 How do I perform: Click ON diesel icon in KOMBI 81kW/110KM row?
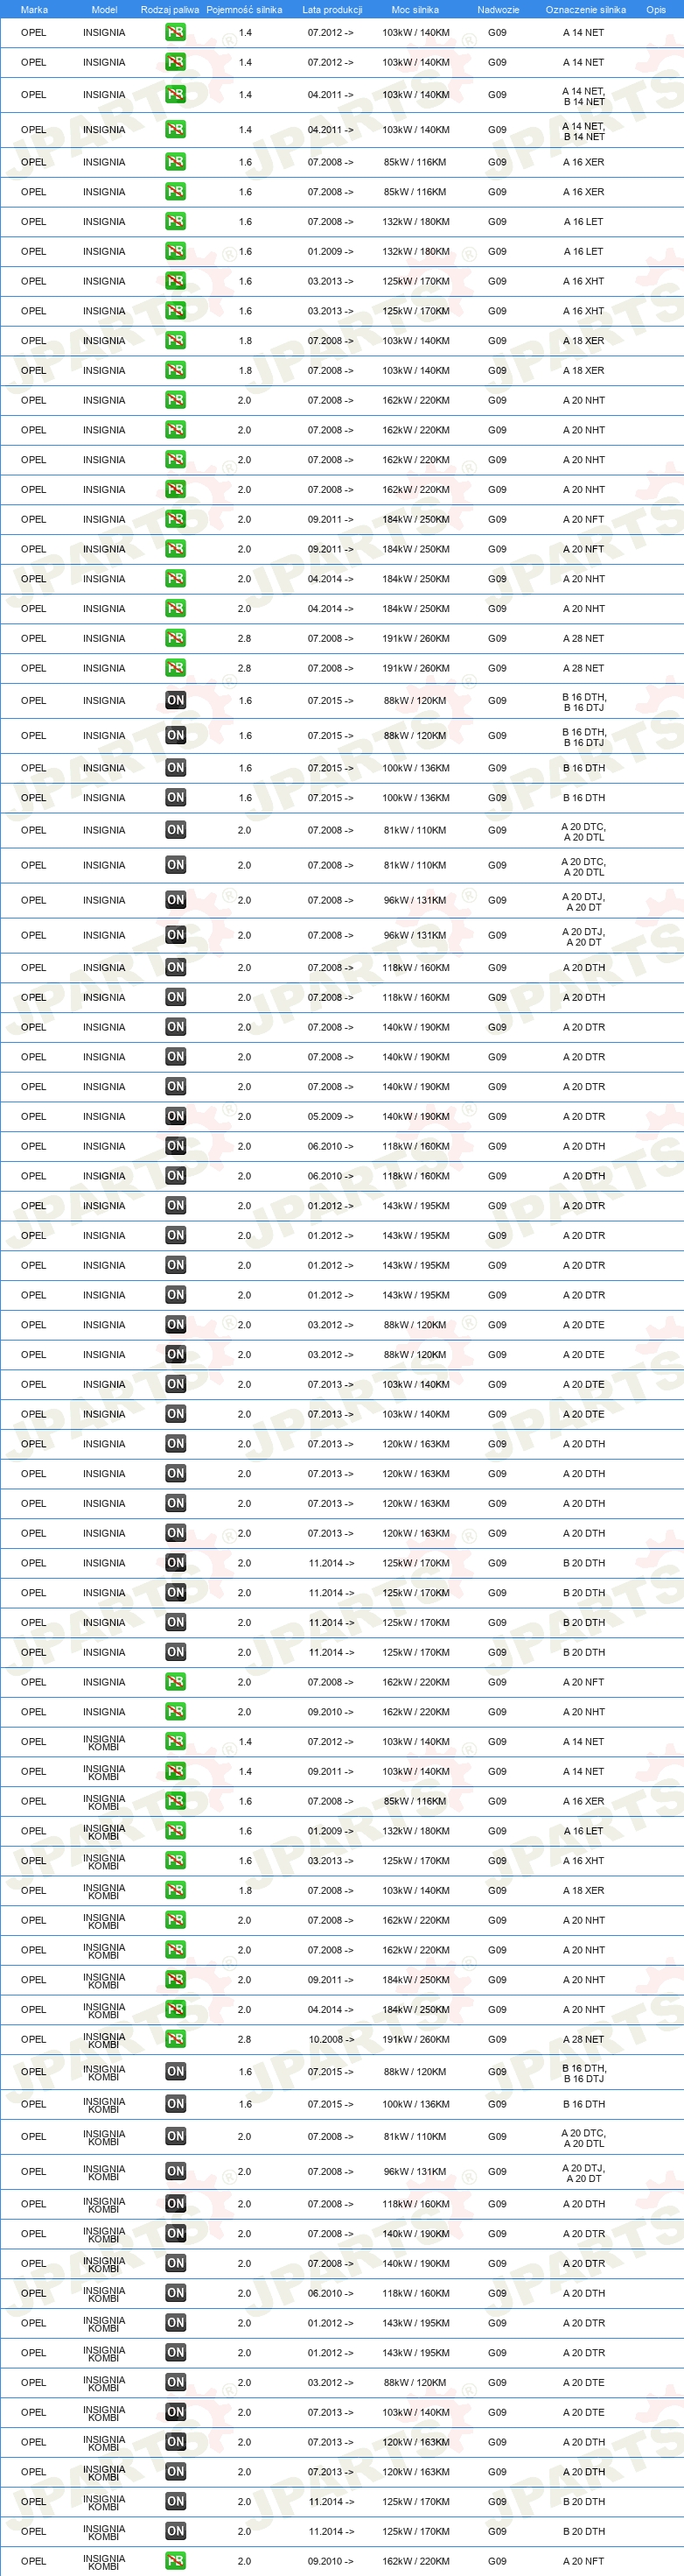175,2136
